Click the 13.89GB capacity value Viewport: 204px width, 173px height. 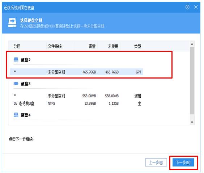[90, 104]
